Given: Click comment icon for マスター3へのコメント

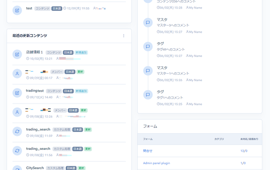Looking at the screenshot, I should coord(148,22).
